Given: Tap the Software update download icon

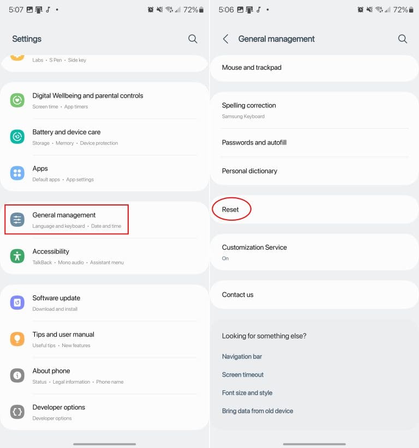Looking at the screenshot, I should point(17,303).
